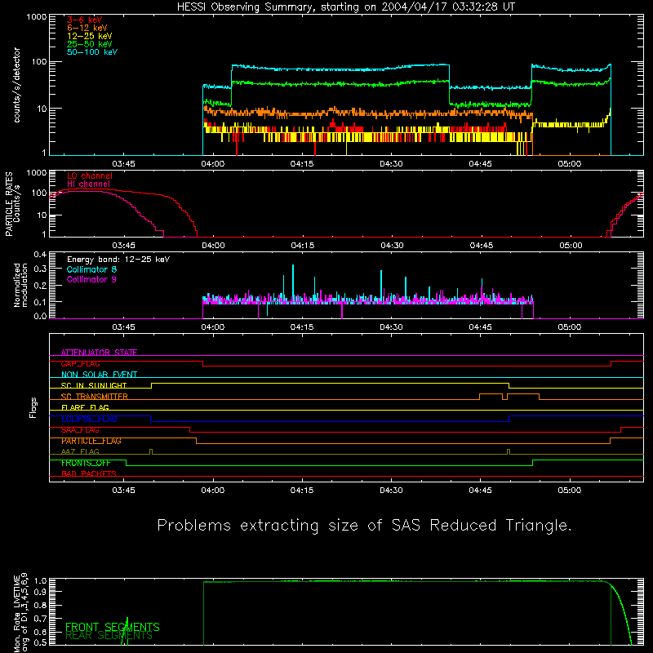Click the tallest cyan collimator 8 spike
Viewport: 653px width, 653px height.
[293, 281]
